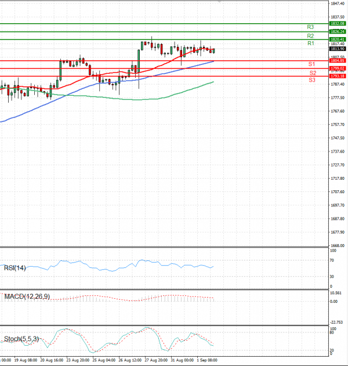Click the R1 resistance label
This screenshot has width=348, height=366.
click(311, 44)
